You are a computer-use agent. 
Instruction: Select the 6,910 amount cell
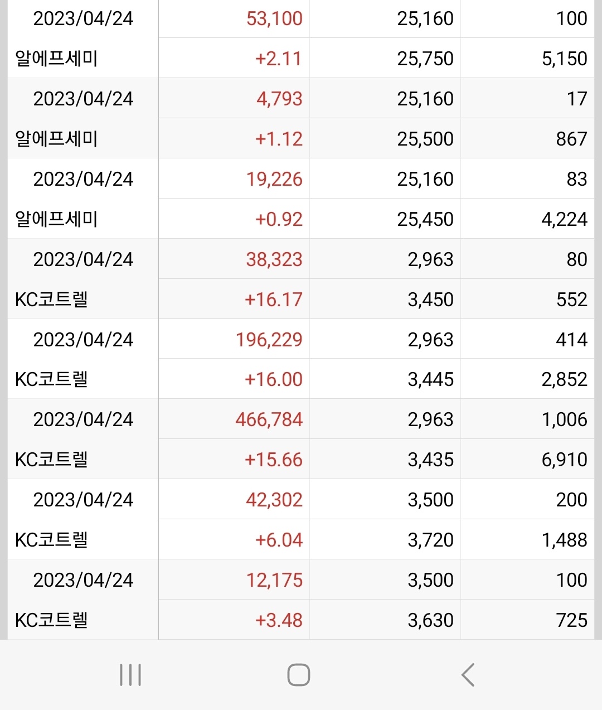564,460
